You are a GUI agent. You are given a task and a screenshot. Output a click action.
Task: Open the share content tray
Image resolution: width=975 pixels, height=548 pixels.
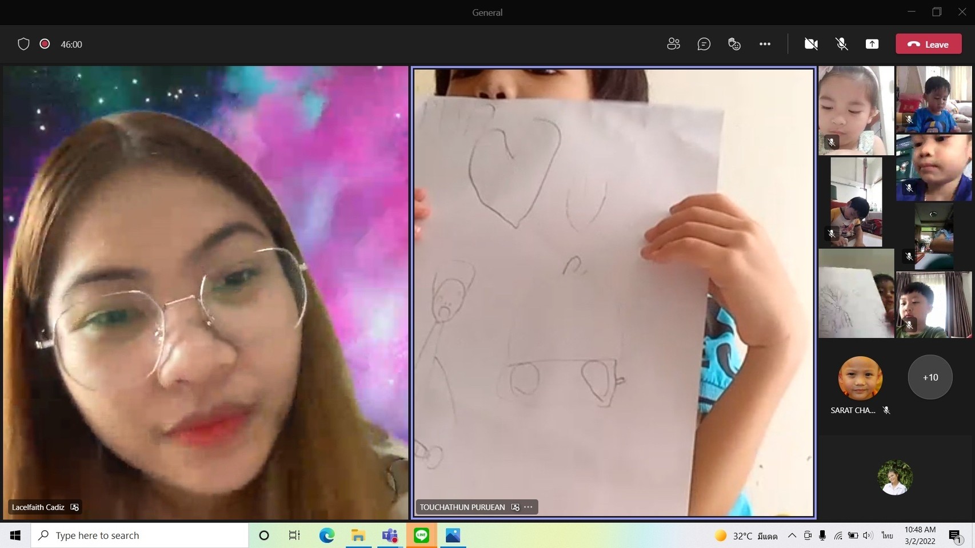[872, 44]
